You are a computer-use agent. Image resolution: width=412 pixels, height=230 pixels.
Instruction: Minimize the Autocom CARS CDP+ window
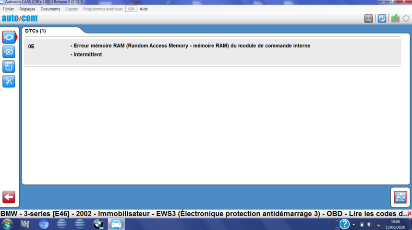pos(383,1)
